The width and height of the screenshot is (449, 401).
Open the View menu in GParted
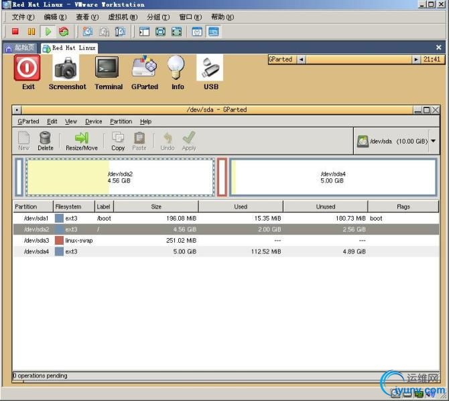71,121
